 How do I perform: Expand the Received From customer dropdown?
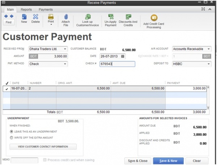click(x=65, y=49)
